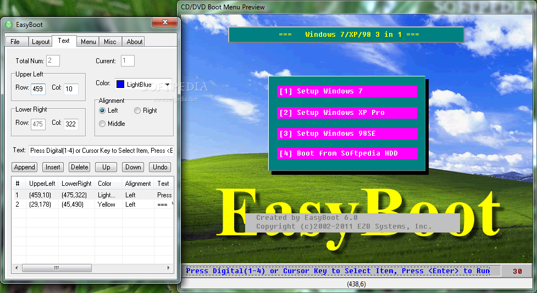
Task: Move the entry with Down button
Action: [x=133, y=167]
